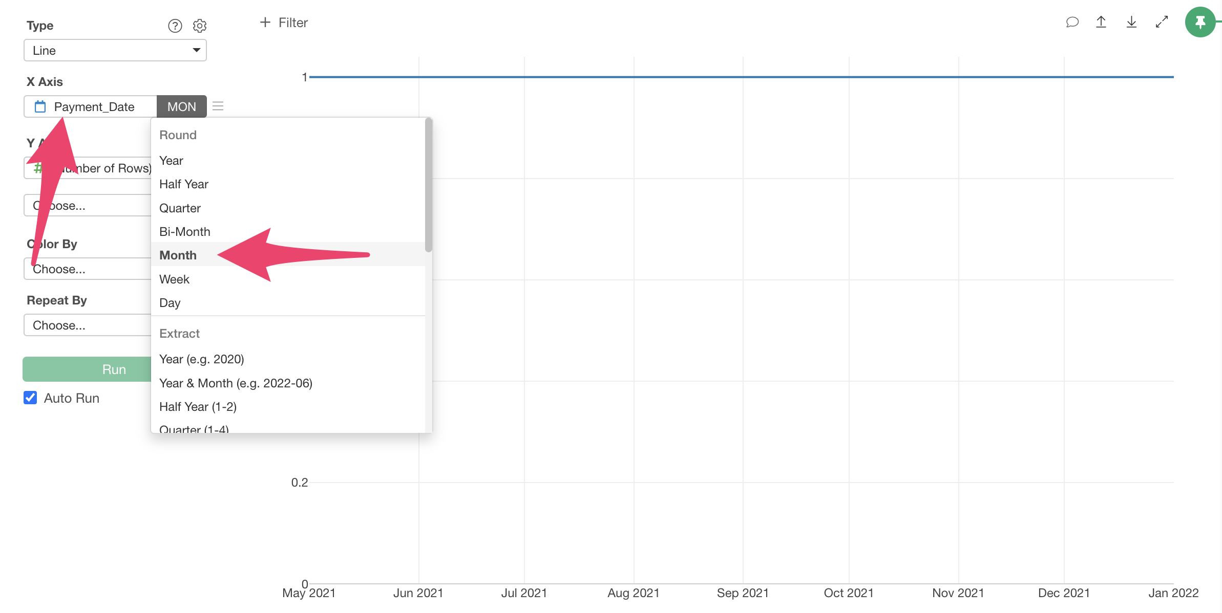Click the help question mark icon
This screenshot has height=613, width=1222.
[175, 26]
